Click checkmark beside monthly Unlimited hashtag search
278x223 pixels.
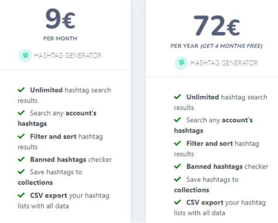point(21,90)
